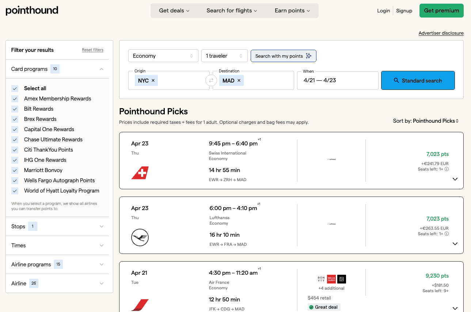Viewport: 471px width, 312px height.
Task: Open the Advertiser disclosure link
Action: click(441, 33)
